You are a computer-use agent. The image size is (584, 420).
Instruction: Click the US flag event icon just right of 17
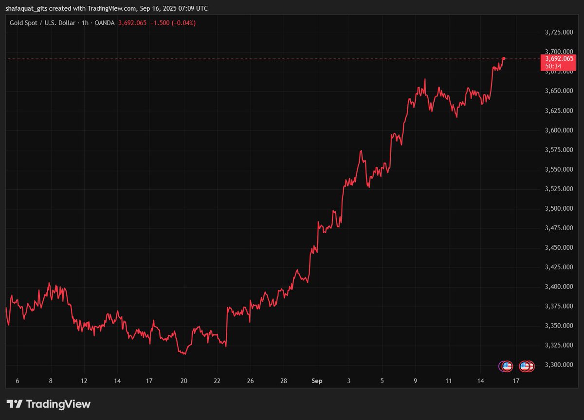(524, 366)
